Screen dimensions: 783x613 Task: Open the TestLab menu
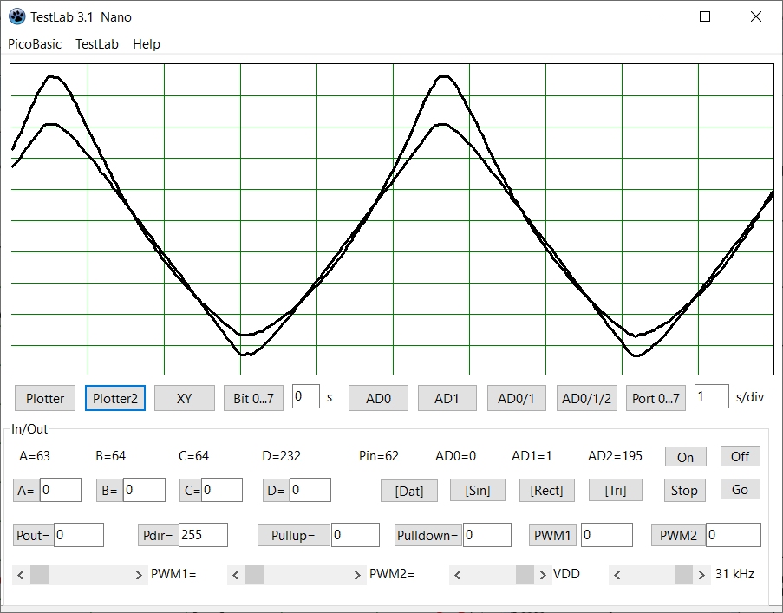coord(97,44)
